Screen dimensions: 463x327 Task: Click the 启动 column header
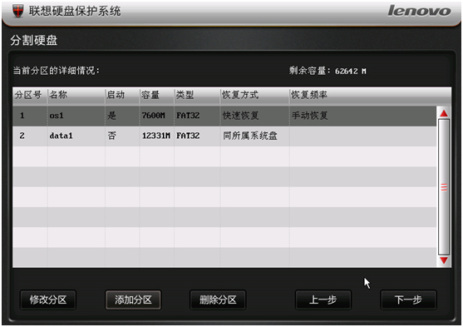(122, 95)
